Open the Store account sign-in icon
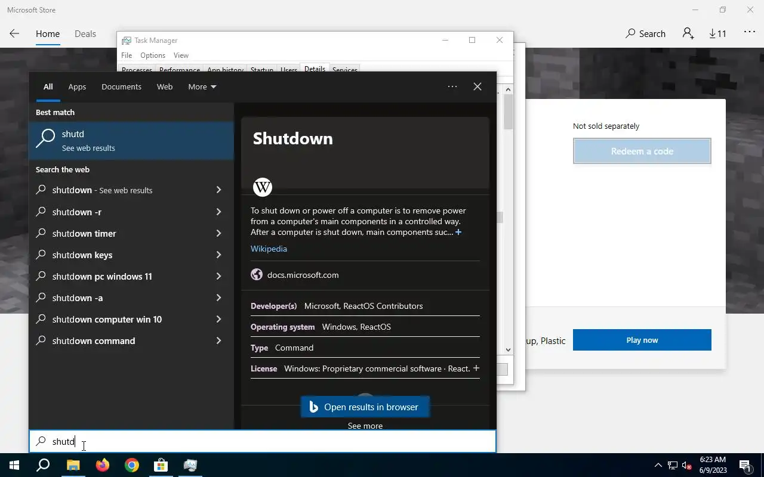Screen dimensions: 764x477 point(688,33)
